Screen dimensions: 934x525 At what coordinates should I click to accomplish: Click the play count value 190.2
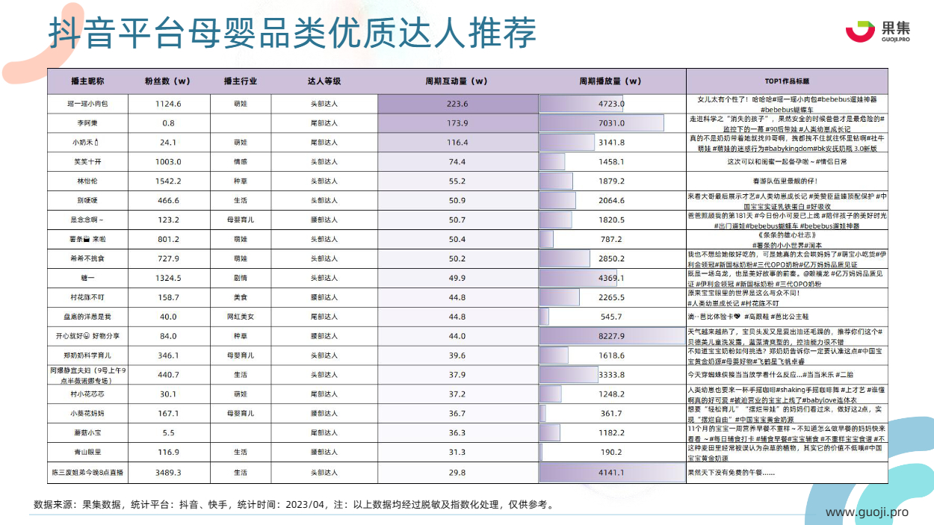(x=611, y=453)
